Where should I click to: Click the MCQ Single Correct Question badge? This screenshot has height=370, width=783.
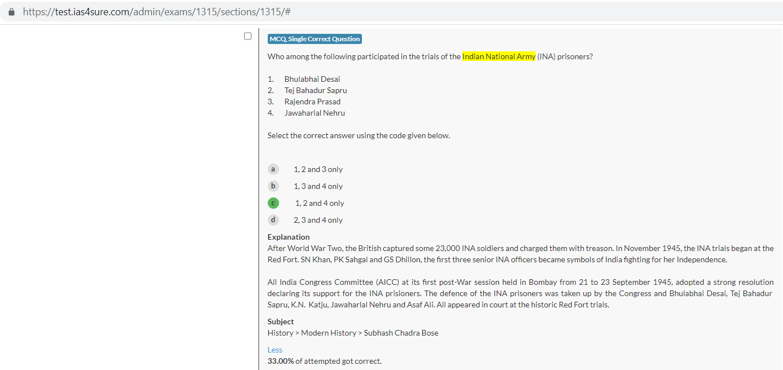(315, 39)
